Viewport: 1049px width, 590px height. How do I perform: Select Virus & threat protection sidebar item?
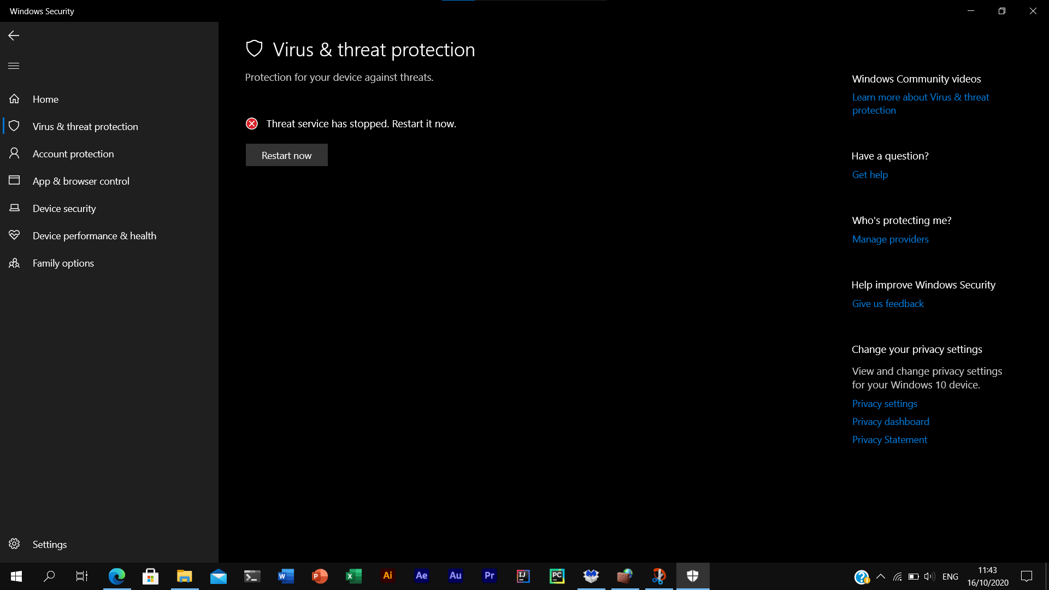click(x=109, y=126)
